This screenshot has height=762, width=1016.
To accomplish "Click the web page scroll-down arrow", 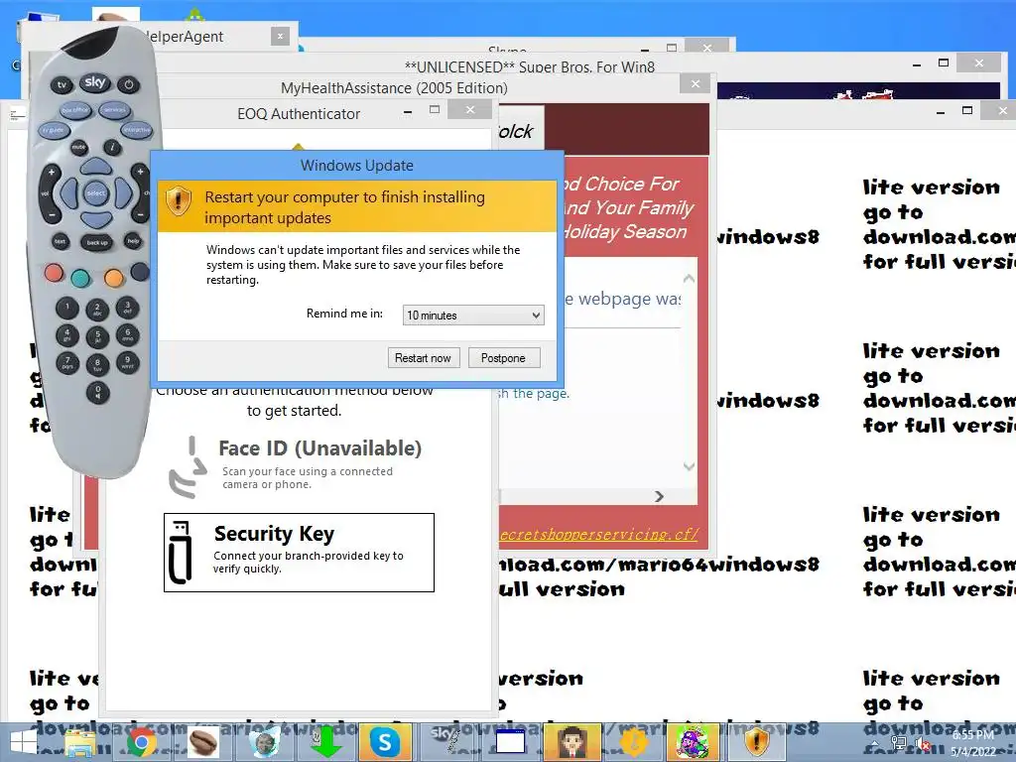I will (689, 466).
